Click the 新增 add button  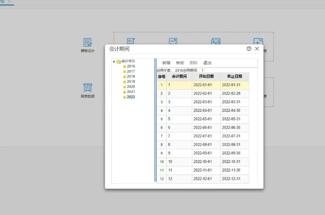pyautogui.click(x=166, y=63)
